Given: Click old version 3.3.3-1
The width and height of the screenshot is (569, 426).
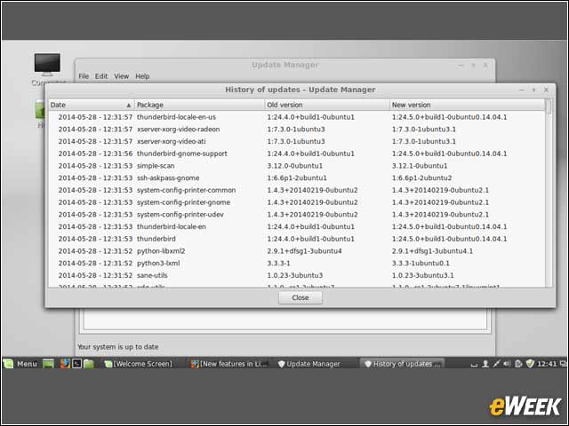Looking at the screenshot, I should pyautogui.click(x=278, y=264).
